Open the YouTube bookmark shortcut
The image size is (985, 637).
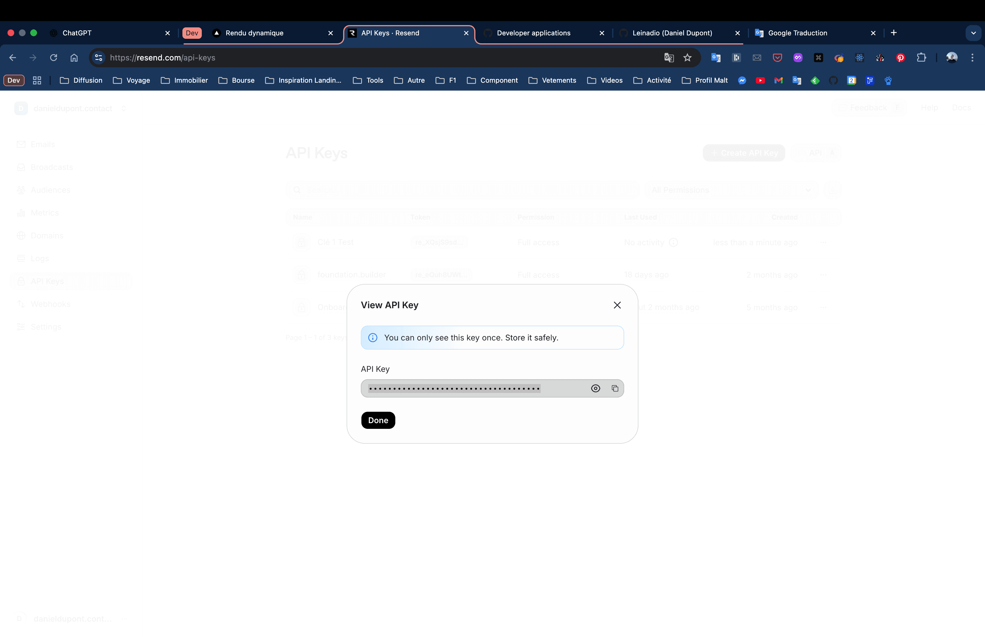tap(760, 81)
